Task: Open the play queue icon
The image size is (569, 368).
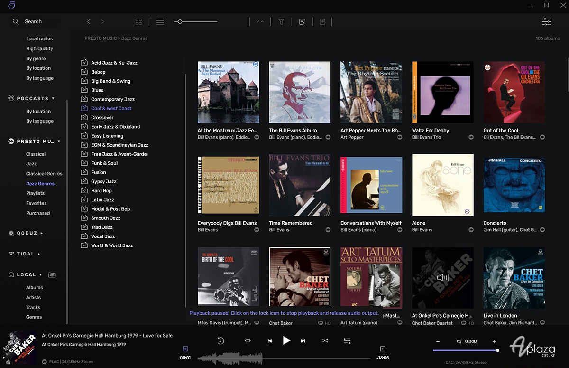Action: pos(347,341)
